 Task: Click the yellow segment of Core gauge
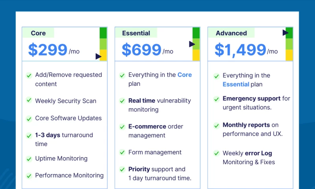point(103,55)
